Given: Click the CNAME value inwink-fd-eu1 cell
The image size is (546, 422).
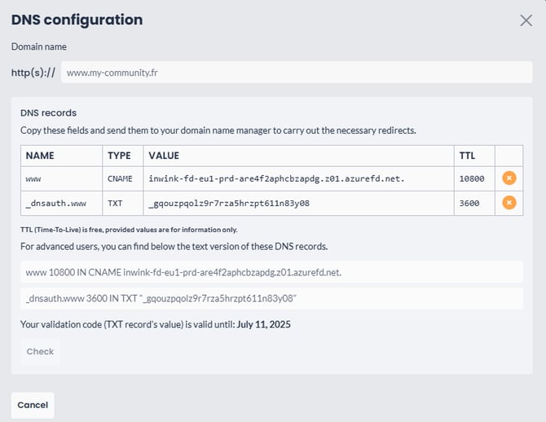Looking at the screenshot, I should coord(298,178).
